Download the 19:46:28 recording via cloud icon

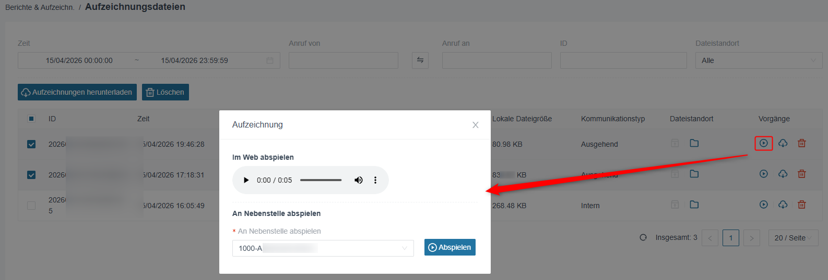pos(783,143)
